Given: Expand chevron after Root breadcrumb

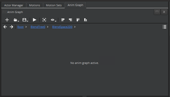Looking at the screenshot, I should (x=26, y=27).
